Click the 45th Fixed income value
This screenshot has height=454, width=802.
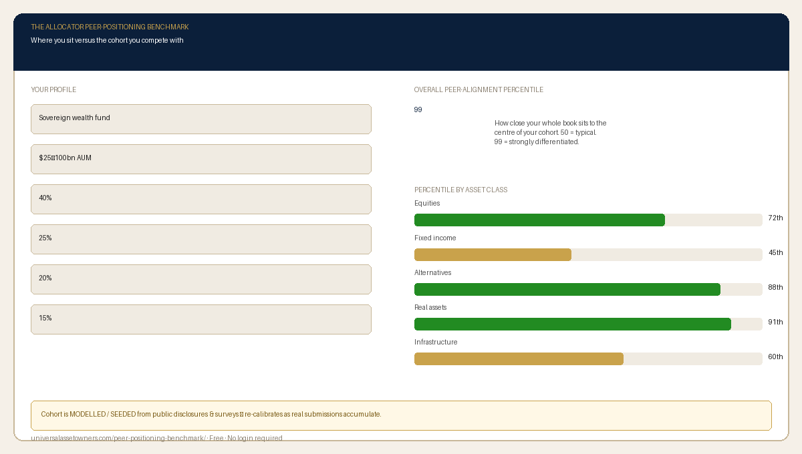click(775, 253)
